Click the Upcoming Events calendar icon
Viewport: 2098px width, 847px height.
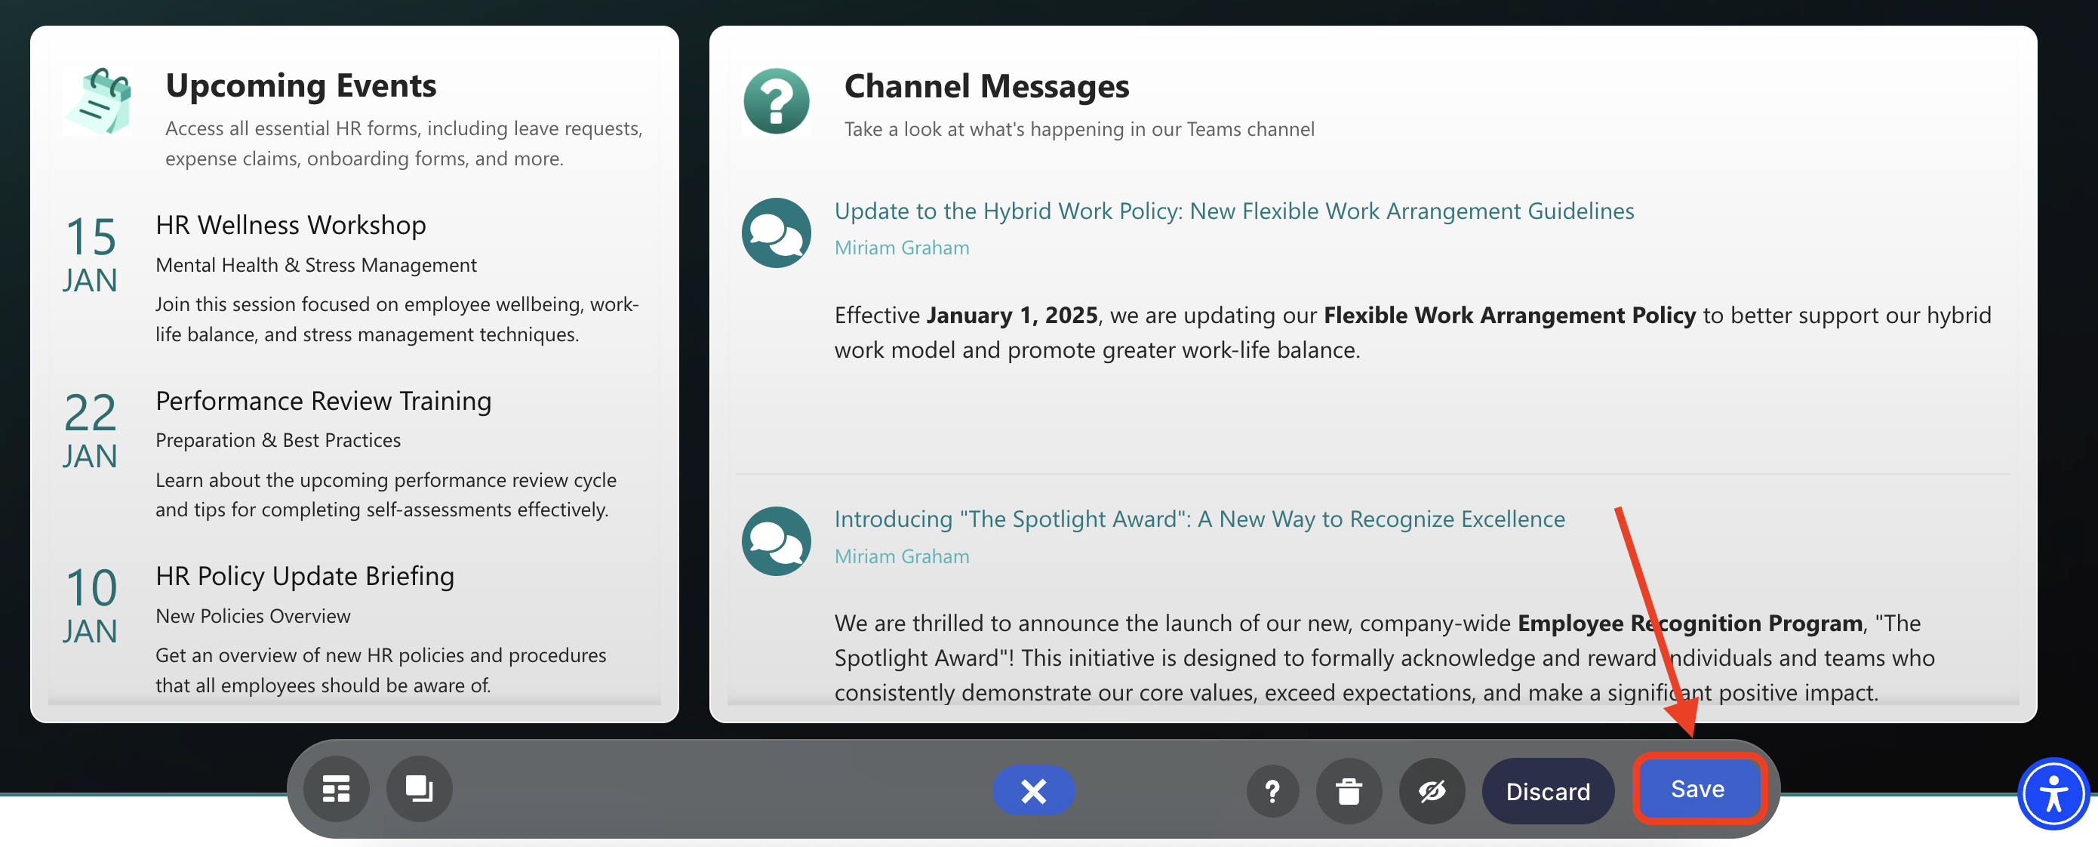pyautogui.click(x=99, y=102)
